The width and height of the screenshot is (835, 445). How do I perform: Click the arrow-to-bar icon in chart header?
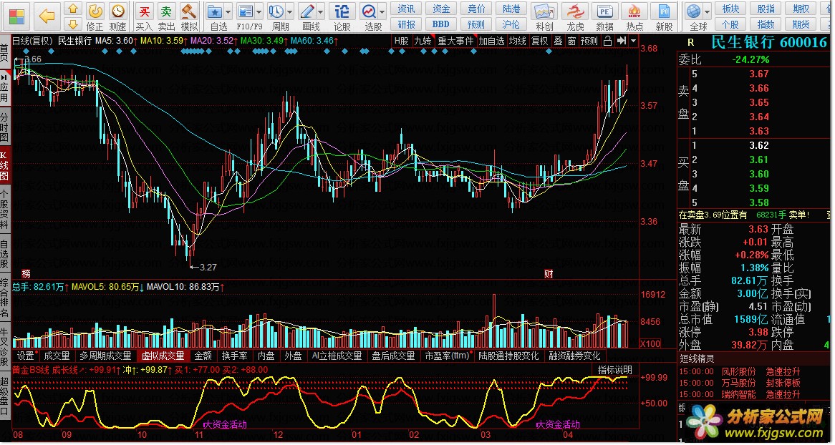[x=621, y=41]
